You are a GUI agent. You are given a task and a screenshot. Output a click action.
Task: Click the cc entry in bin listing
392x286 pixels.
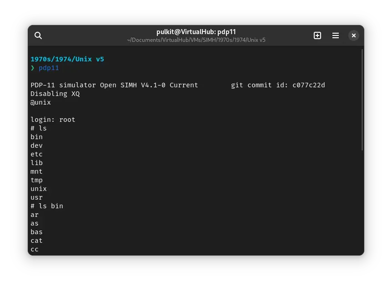click(35, 249)
